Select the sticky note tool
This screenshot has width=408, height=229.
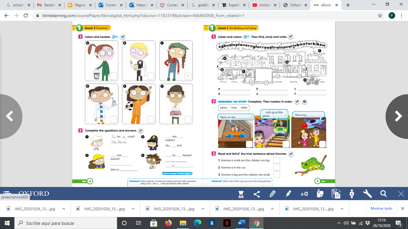(320, 194)
